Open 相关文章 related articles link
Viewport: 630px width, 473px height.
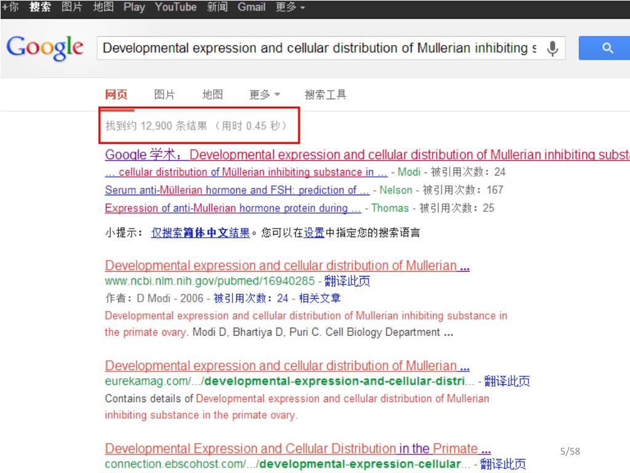tap(320, 298)
